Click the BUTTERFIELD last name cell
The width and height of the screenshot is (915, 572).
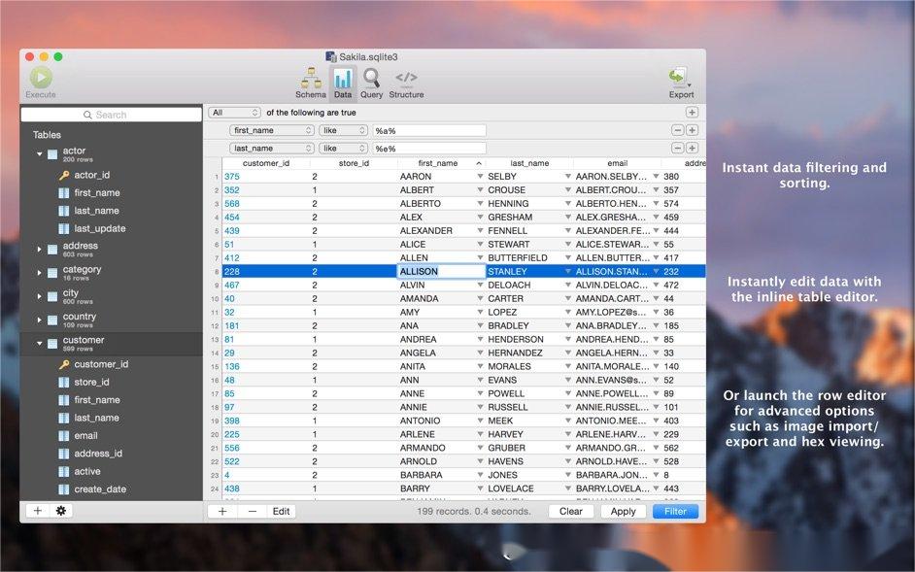(518, 258)
